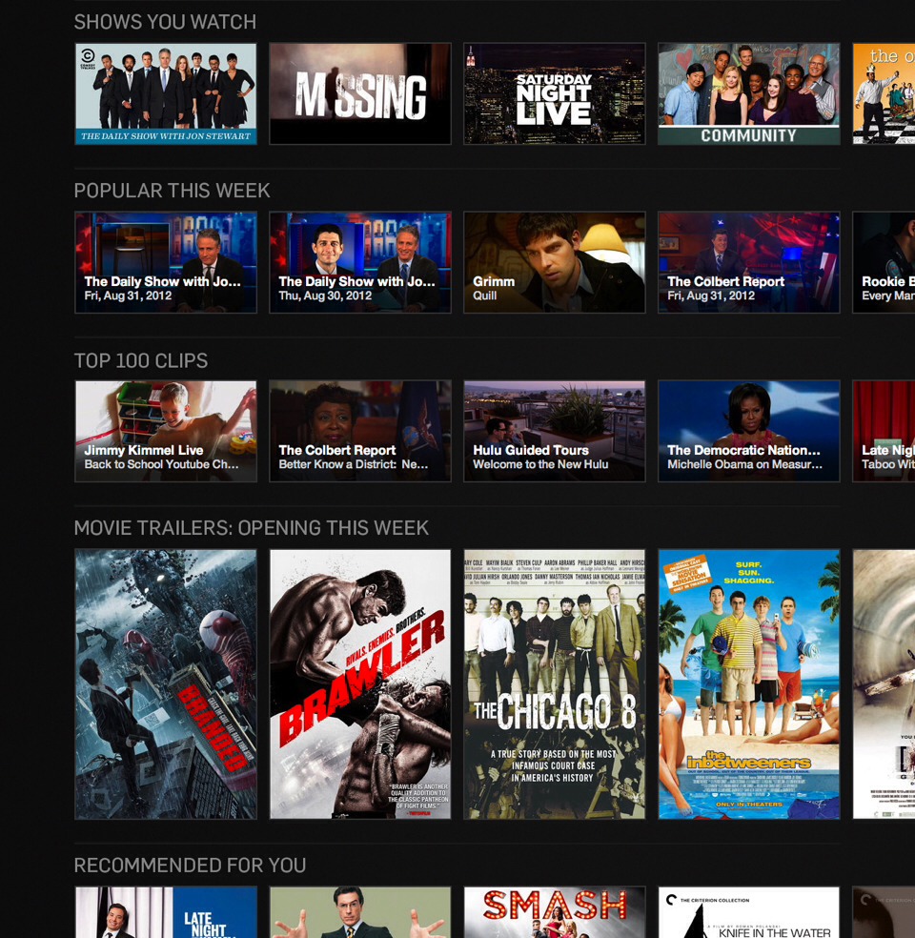The image size is (915, 938).
Task: Open The Chicago 8 movie trailer poster
Action: [555, 683]
